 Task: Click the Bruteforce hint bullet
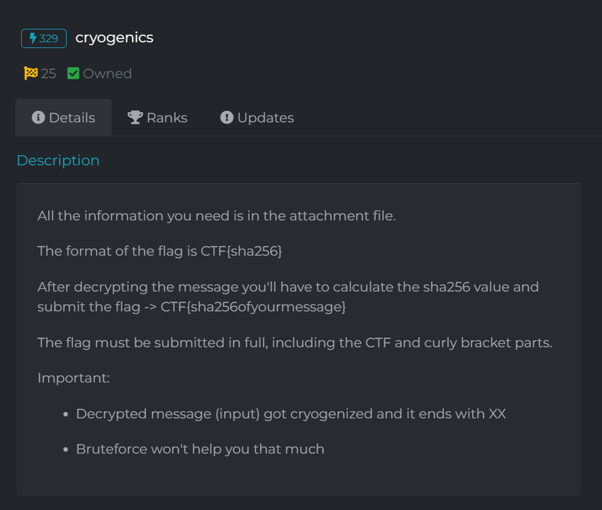tap(200, 449)
